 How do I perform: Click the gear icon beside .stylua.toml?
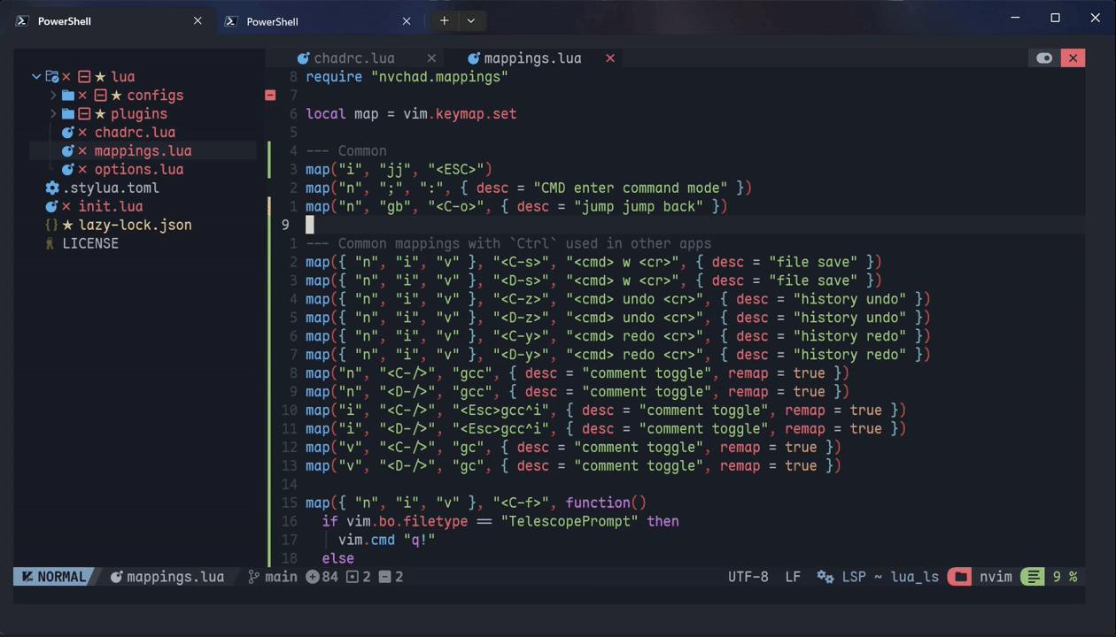tap(51, 188)
